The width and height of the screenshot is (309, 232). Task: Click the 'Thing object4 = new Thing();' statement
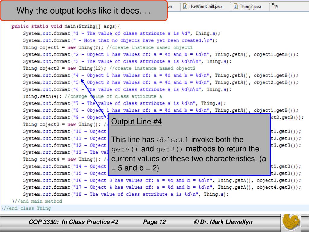pyautogui.click(x=62, y=159)
